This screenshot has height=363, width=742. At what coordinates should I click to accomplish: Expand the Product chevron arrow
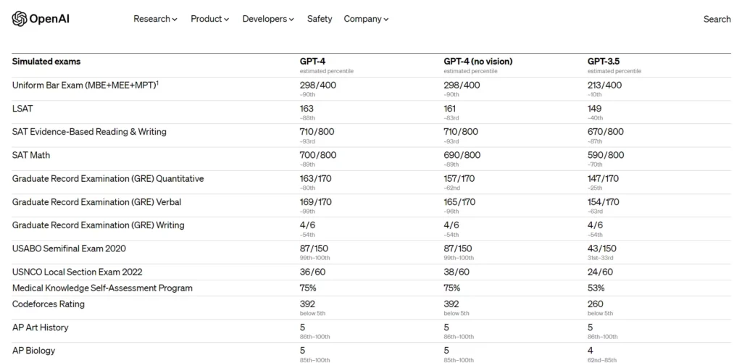pyautogui.click(x=226, y=20)
